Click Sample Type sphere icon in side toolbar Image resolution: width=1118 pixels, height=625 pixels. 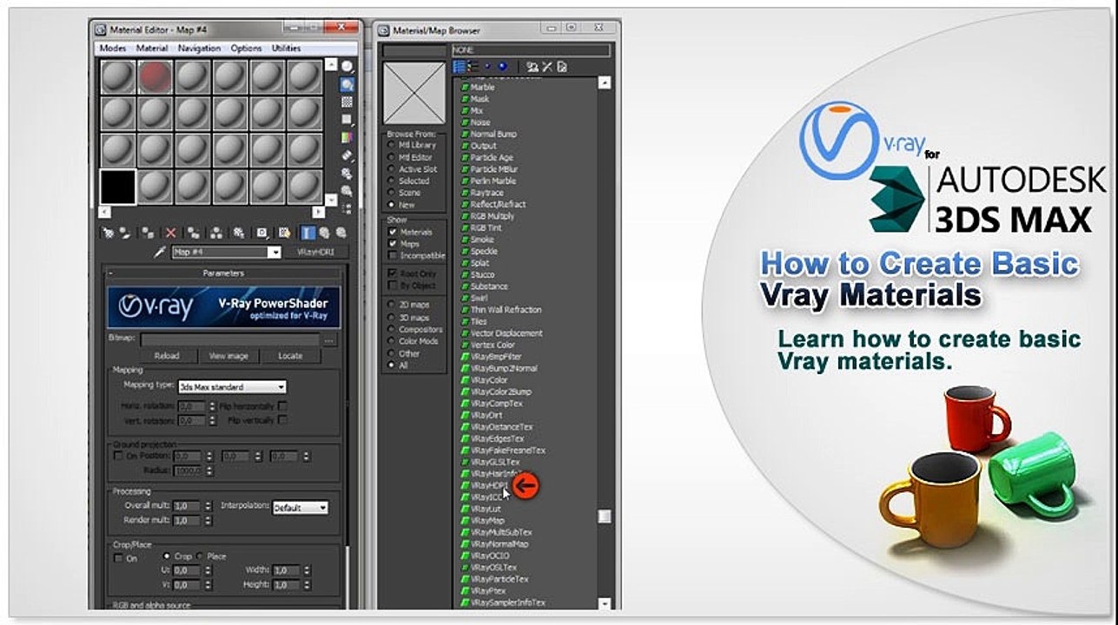347,66
